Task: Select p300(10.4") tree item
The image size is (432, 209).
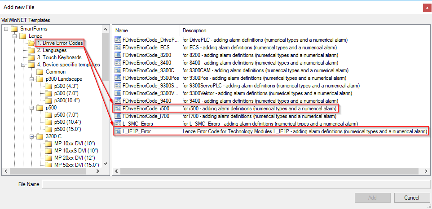Action: pyautogui.click(x=67, y=100)
